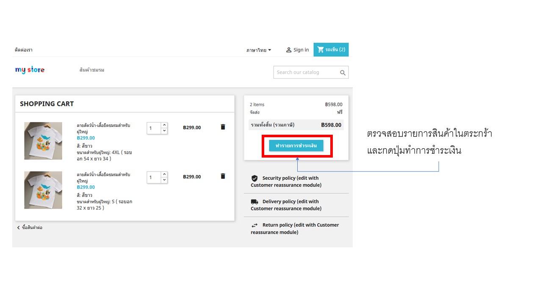Image resolution: width=542 pixels, height=305 pixels.
Task: Click the search magnifier icon
Action: [343, 73]
